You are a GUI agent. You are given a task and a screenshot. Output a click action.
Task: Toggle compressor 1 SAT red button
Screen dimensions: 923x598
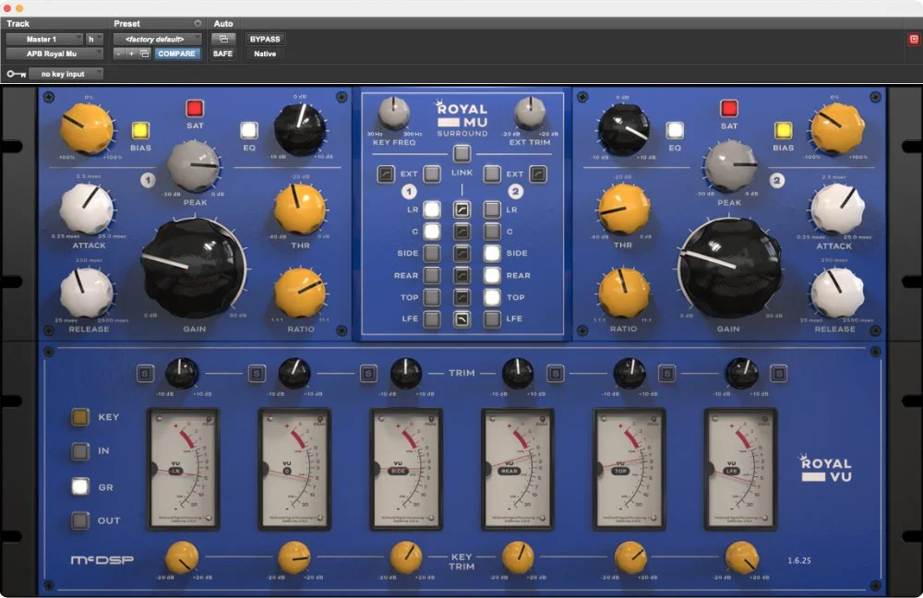pyautogui.click(x=195, y=108)
